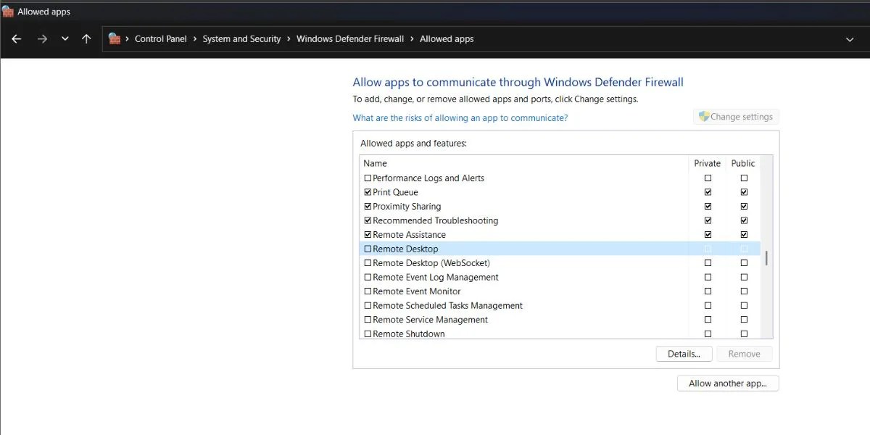Expand the address bar dropdown at far right
The image size is (870, 435).
(849, 38)
